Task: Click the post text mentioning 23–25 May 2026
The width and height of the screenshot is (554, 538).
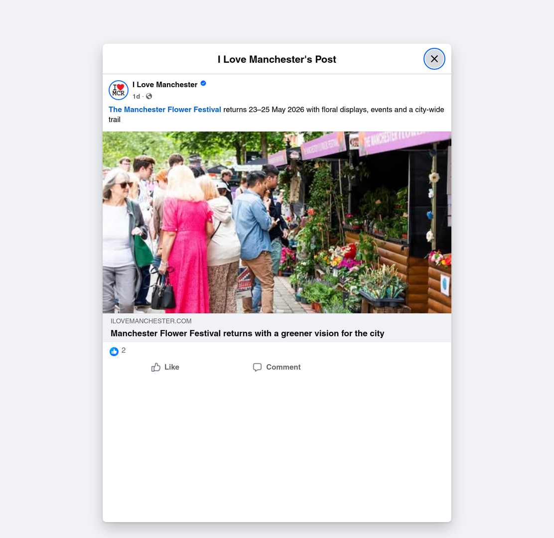Action: [277, 115]
